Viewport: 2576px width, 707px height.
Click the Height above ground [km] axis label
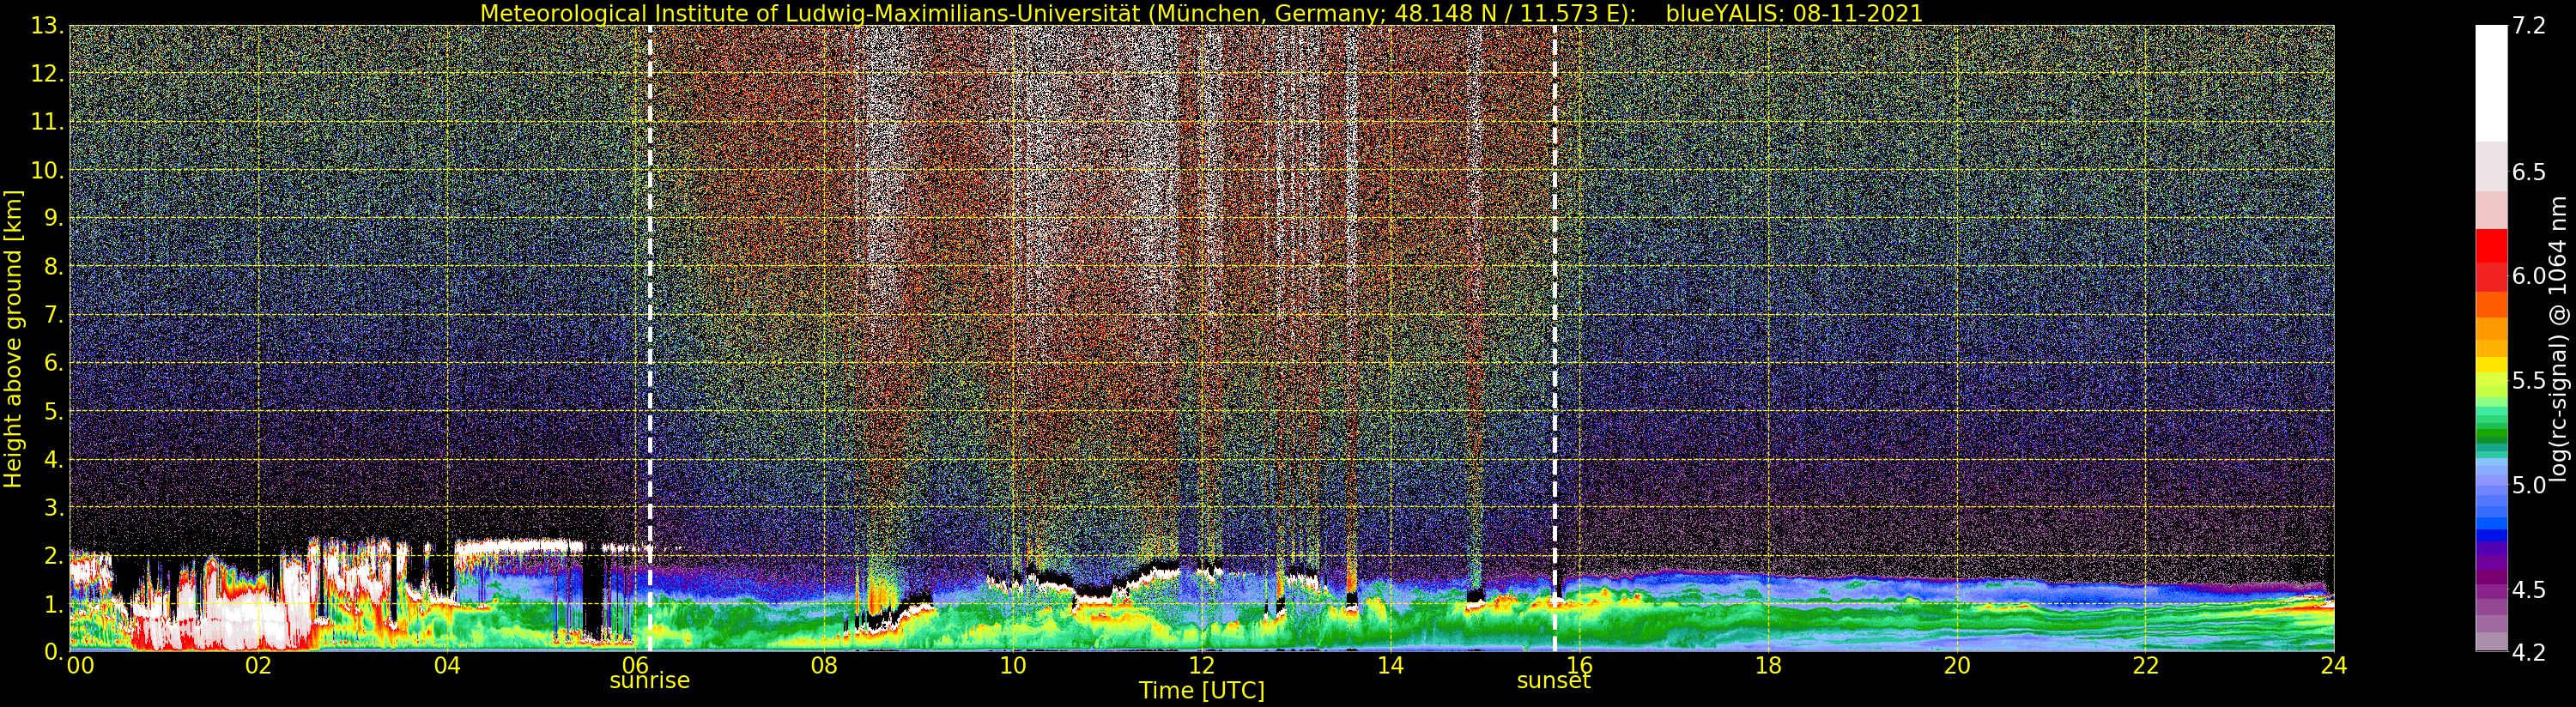click(x=13, y=338)
